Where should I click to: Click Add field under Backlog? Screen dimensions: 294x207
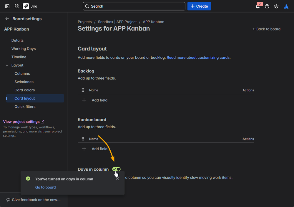point(99,100)
